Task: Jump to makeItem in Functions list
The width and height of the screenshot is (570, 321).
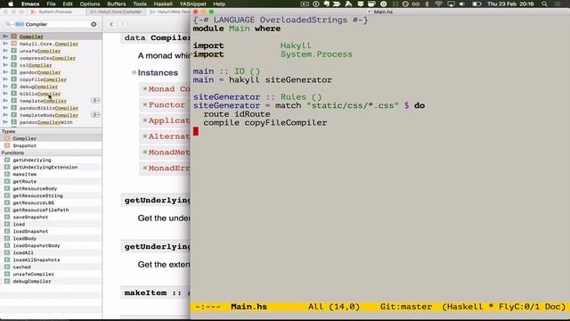Action: click(x=51, y=174)
